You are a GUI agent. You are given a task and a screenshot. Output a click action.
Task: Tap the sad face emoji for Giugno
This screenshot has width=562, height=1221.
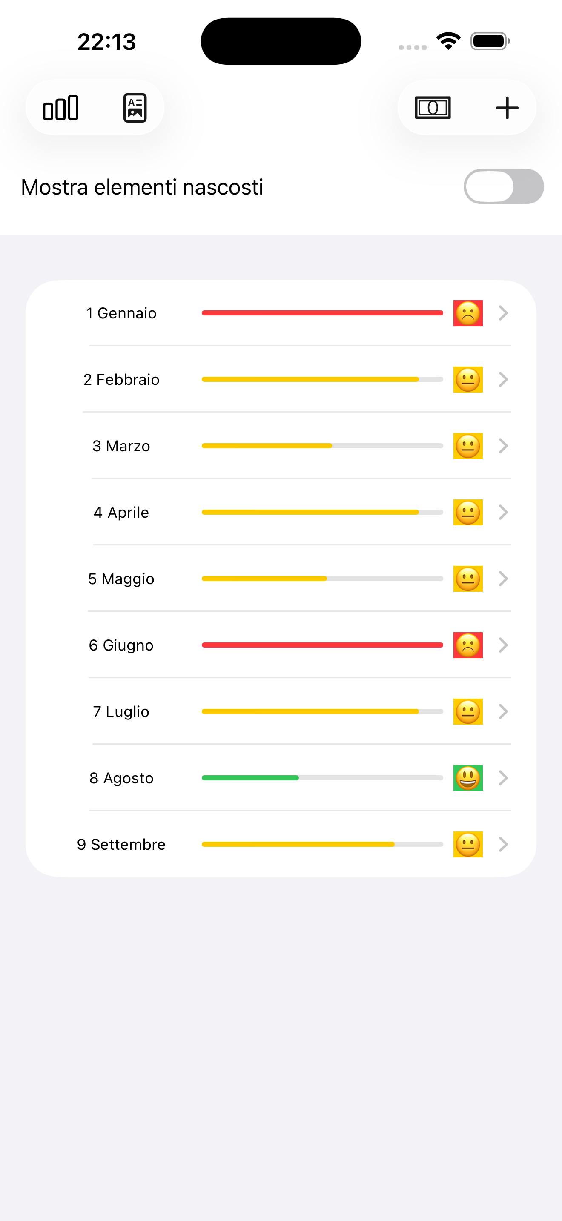tap(468, 645)
